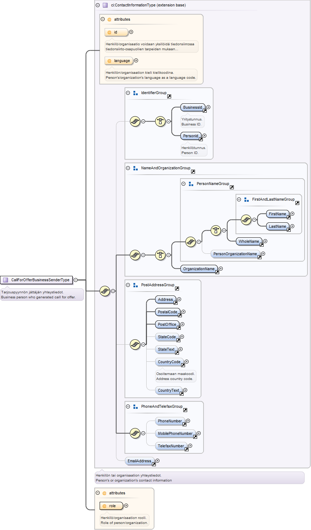Select the PostalCode element node
311x530 pixels.
168,312
